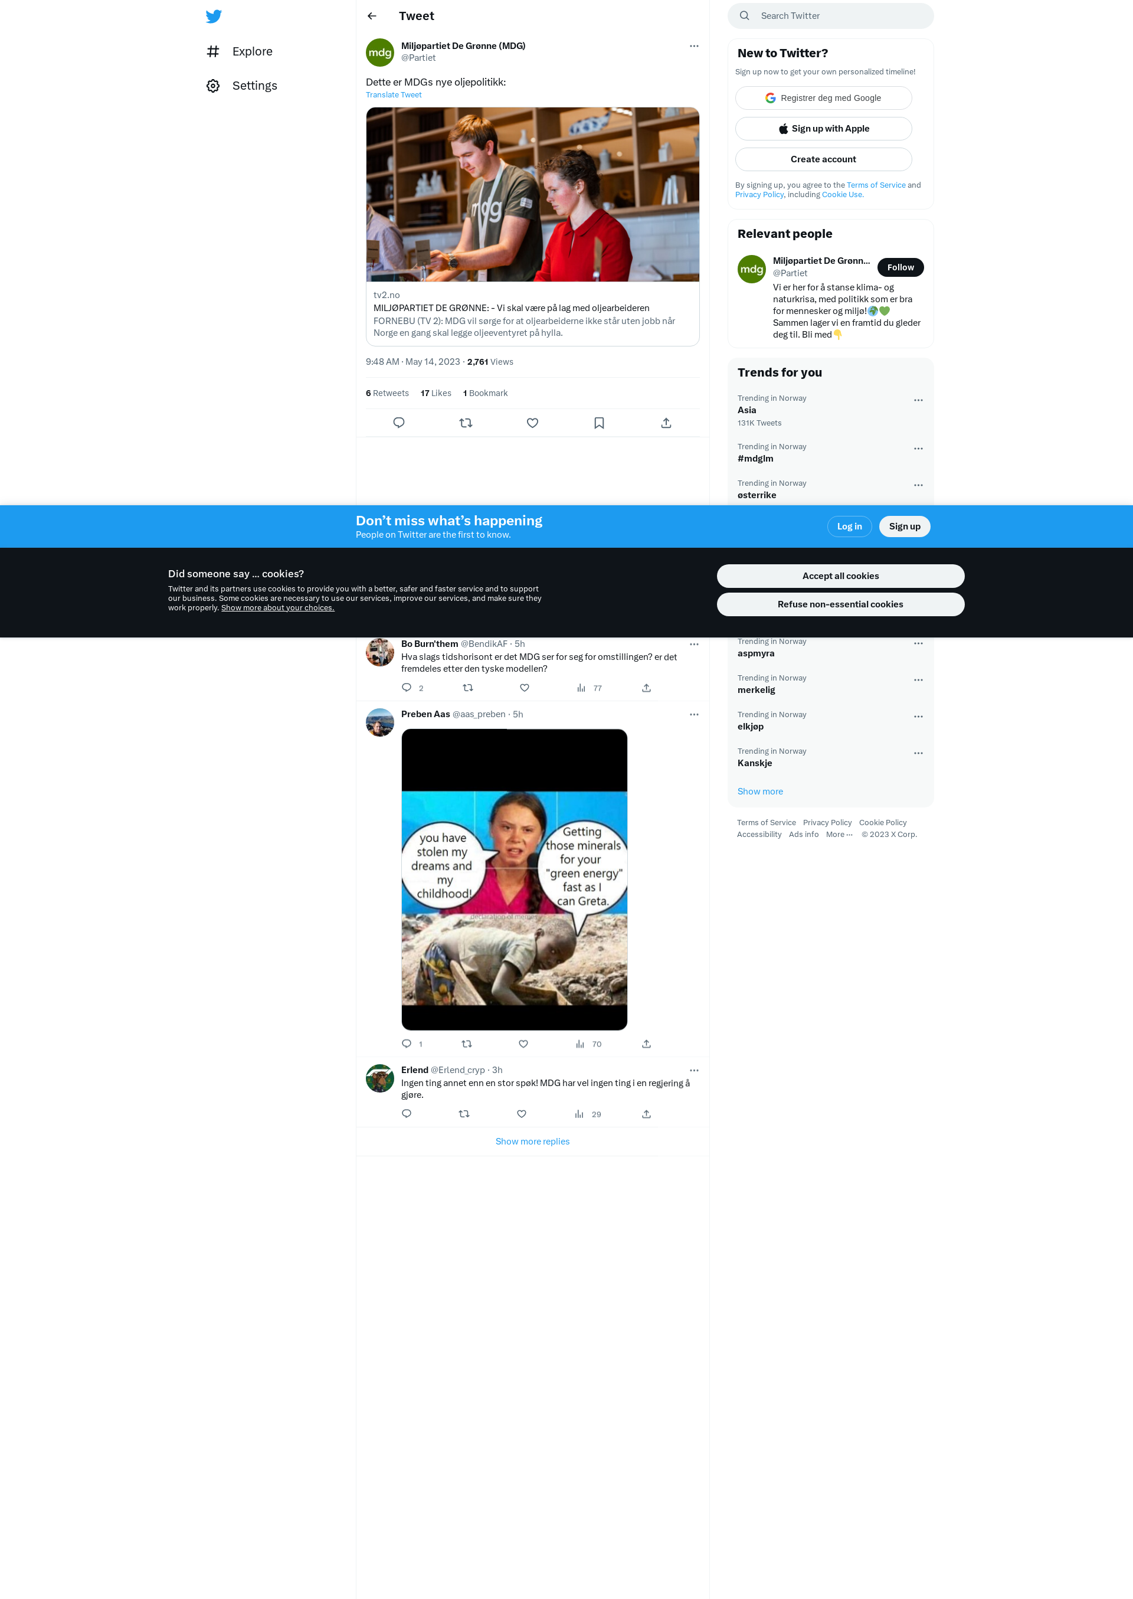
Task: Like Preben Aas's reply
Action: (523, 1044)
